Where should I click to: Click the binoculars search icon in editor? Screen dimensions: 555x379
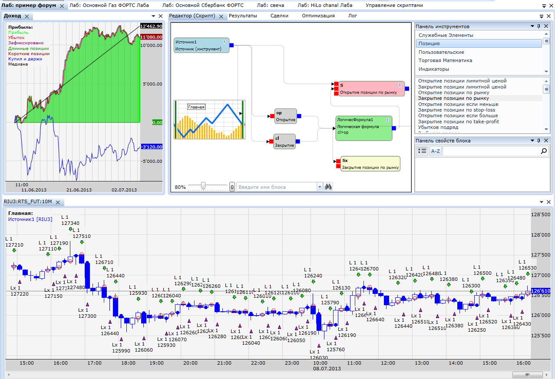pos(328,187)
